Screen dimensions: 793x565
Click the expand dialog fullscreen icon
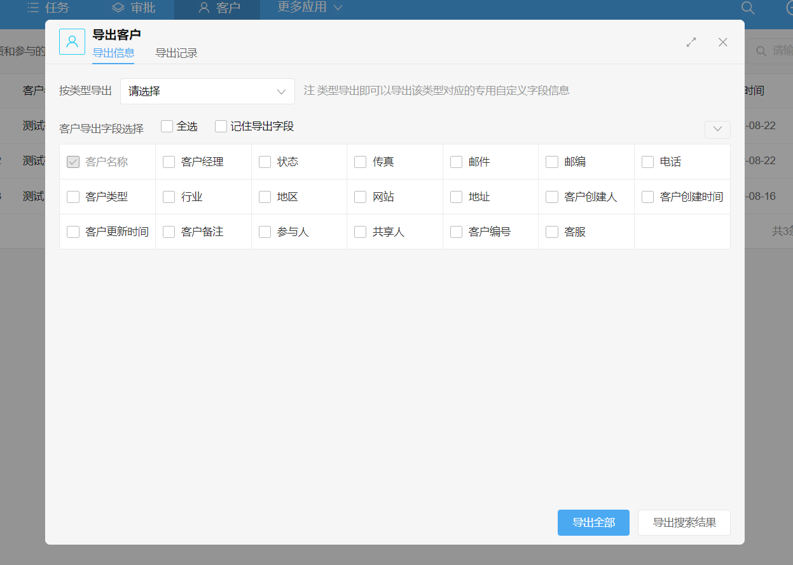pos(691,43)
